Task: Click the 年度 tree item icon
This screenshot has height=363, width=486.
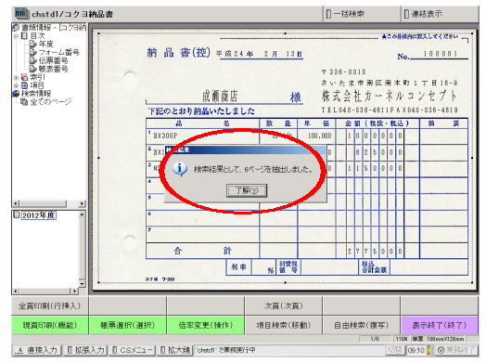Action: coord(32,44)
